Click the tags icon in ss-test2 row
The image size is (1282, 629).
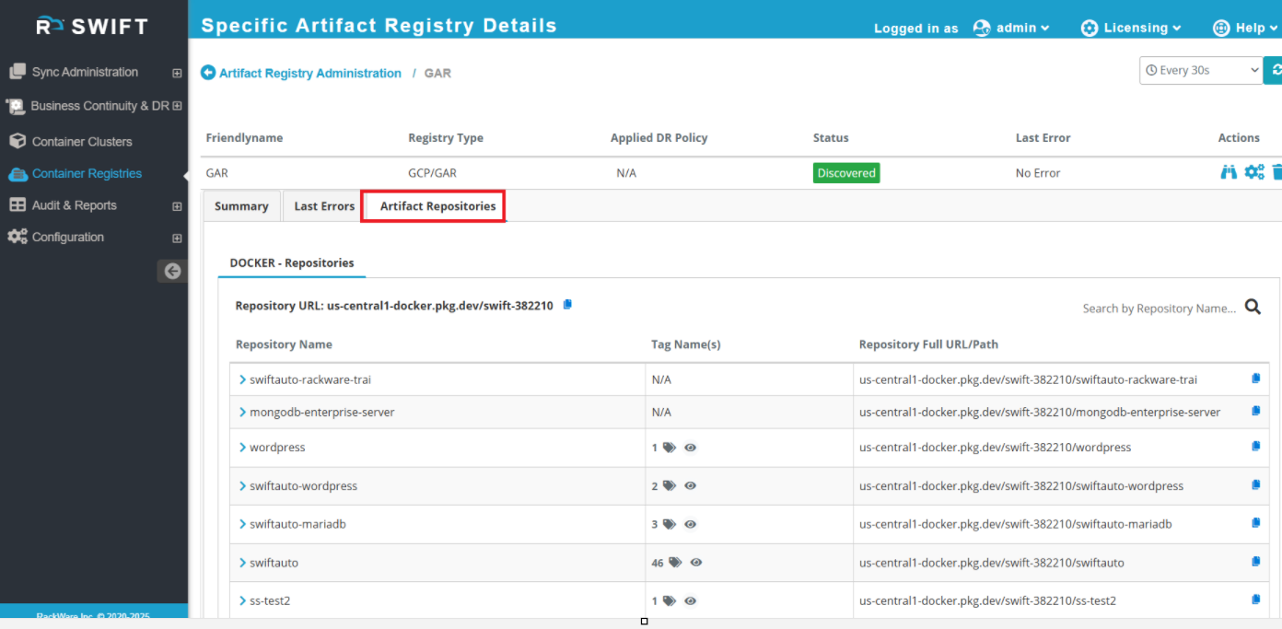pos(669,600)
